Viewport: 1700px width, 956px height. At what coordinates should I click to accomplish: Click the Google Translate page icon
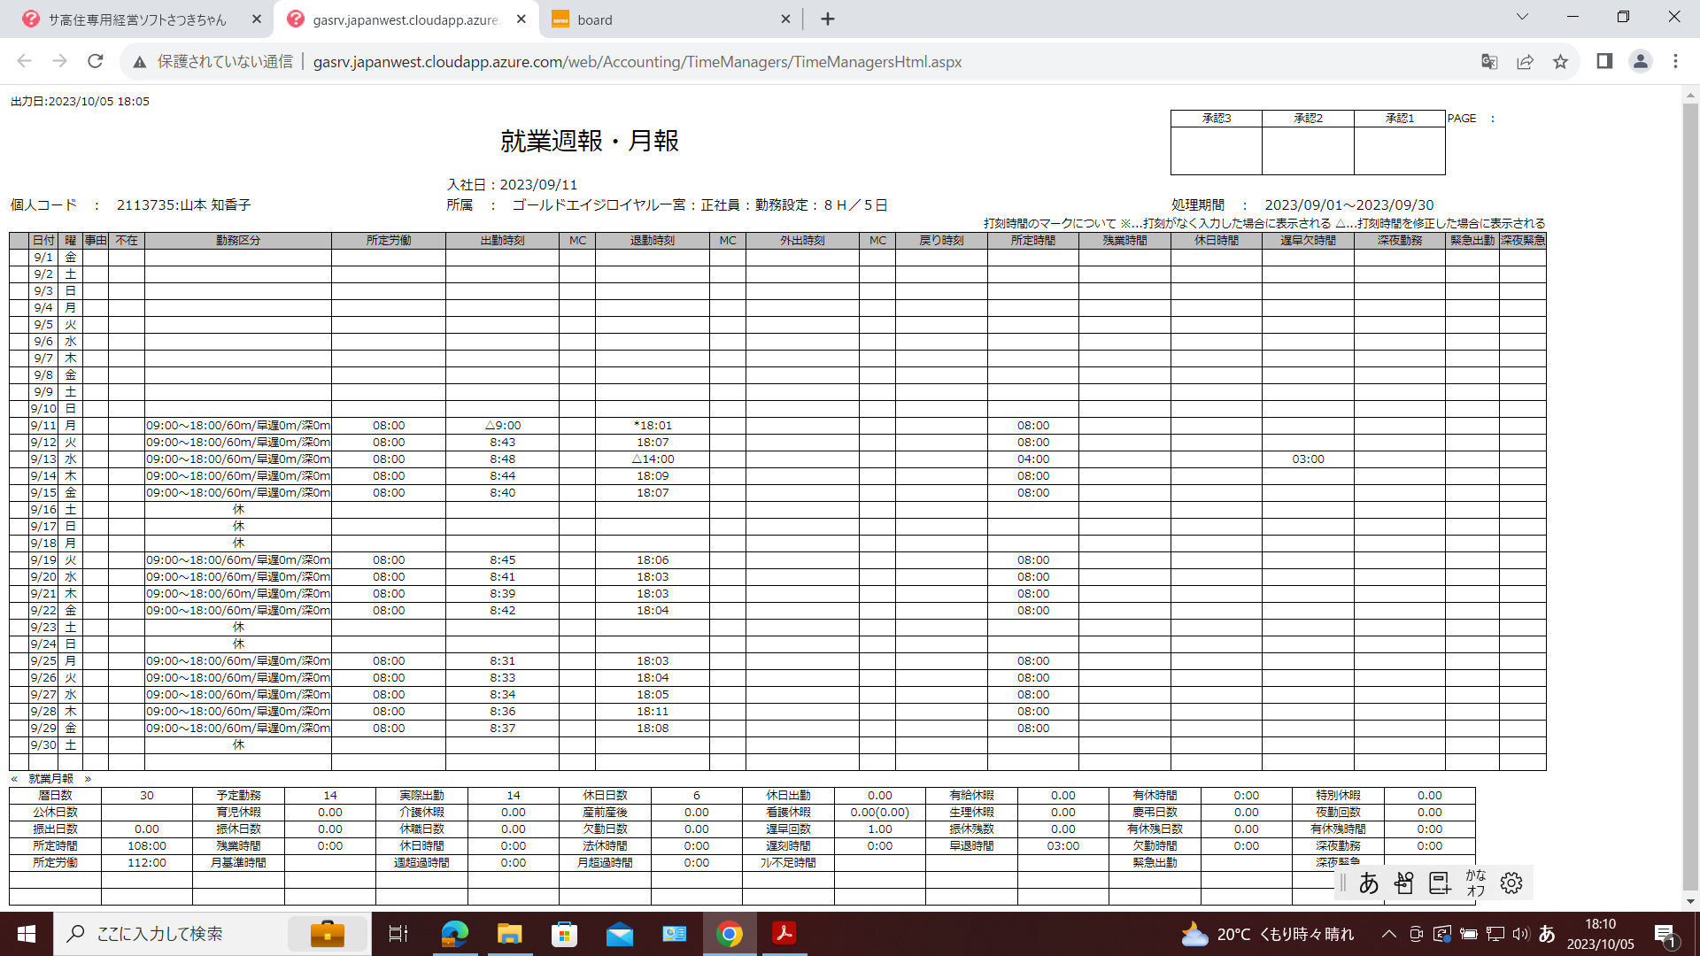pos(1489,61)
